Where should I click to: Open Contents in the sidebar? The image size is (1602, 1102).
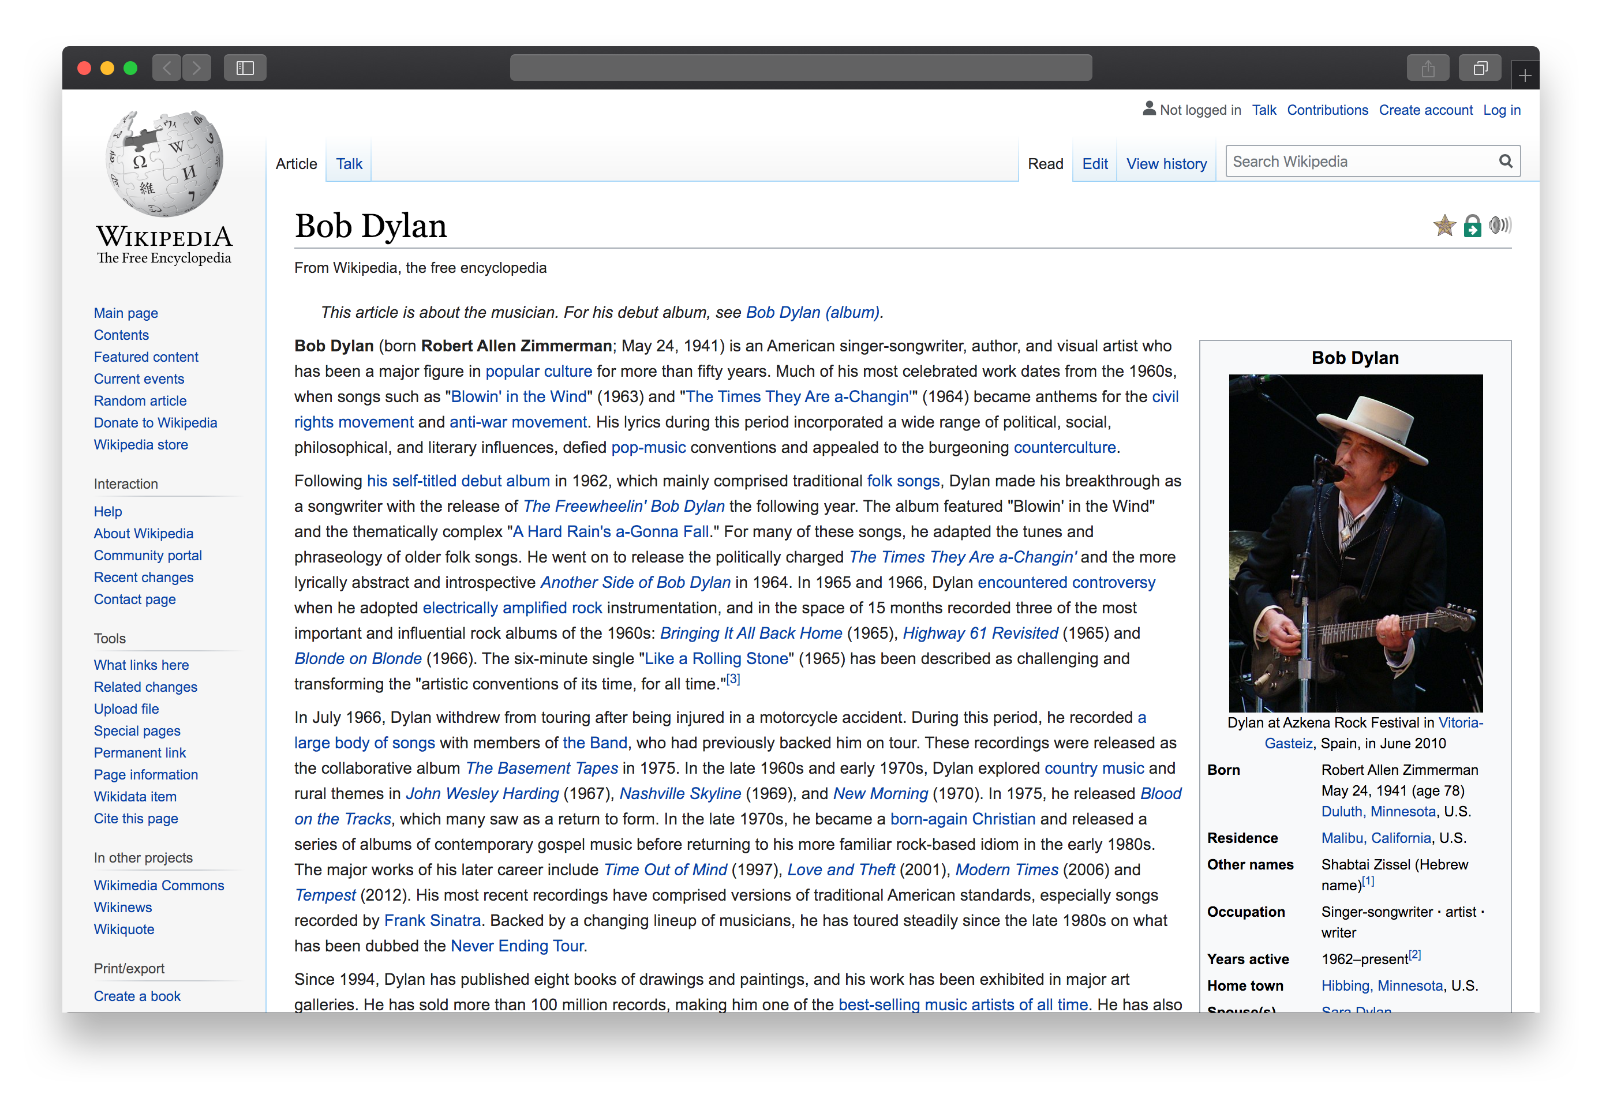coord(122,335)
